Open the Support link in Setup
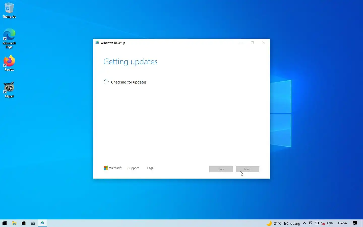 coord(133,168)
